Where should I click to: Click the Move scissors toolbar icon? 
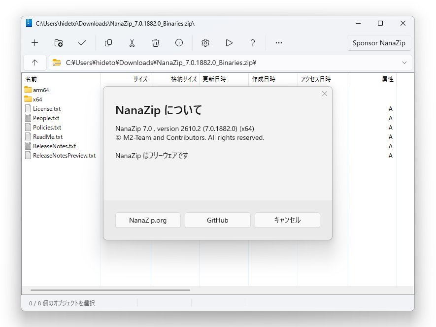click(132, 43)
